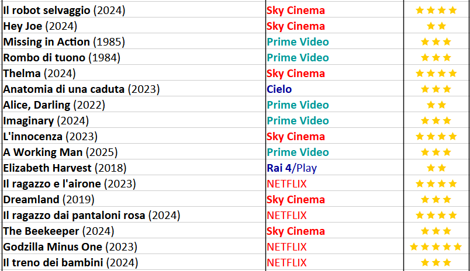This screenshot has height=271, width=470.
Task: Click the 'Rai 4/Play' channel cell
Action: (x=334, y=168)
